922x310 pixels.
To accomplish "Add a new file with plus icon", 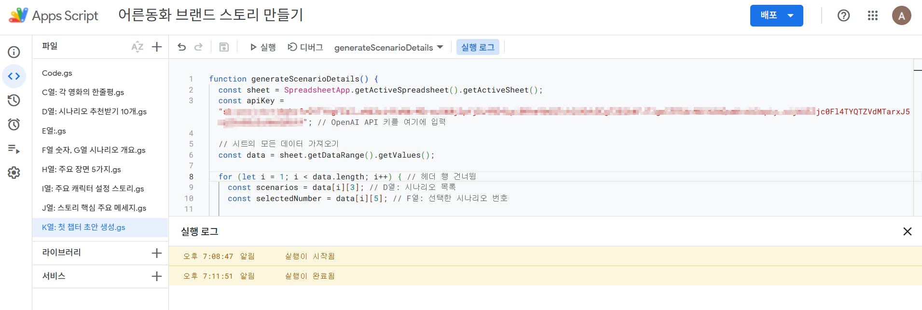I will 157,47.
